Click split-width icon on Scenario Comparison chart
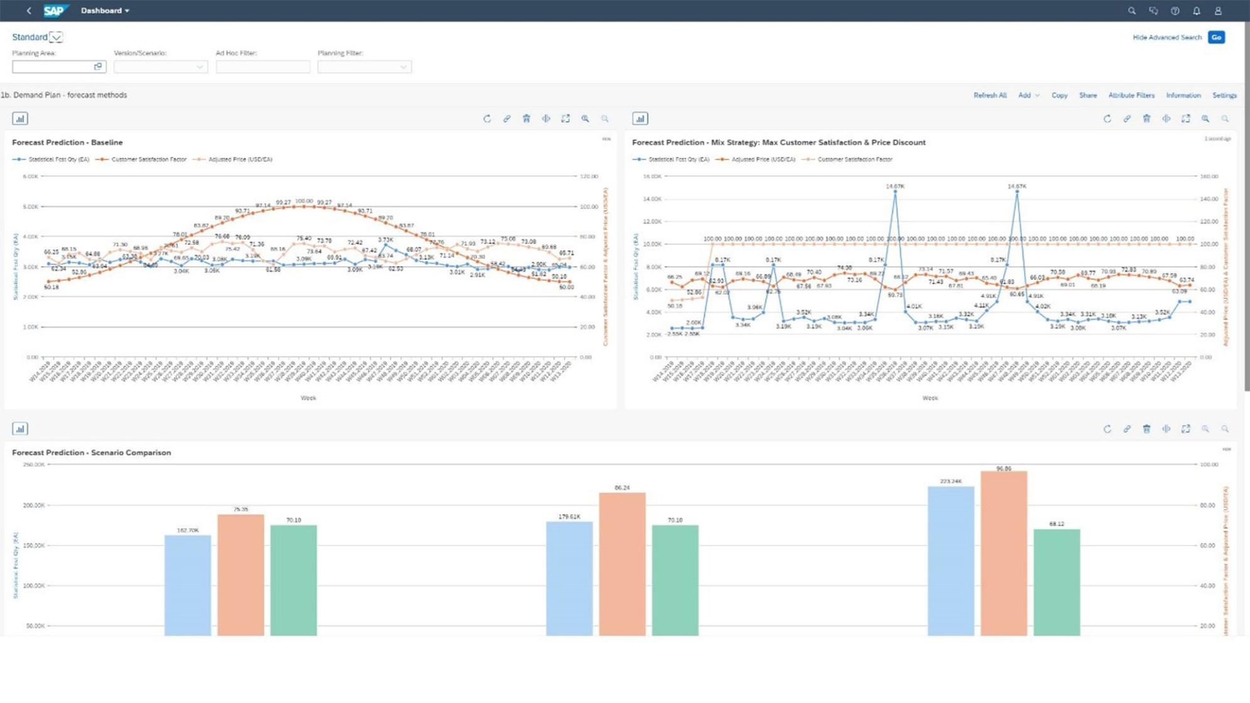 [x=1166, y=429]
